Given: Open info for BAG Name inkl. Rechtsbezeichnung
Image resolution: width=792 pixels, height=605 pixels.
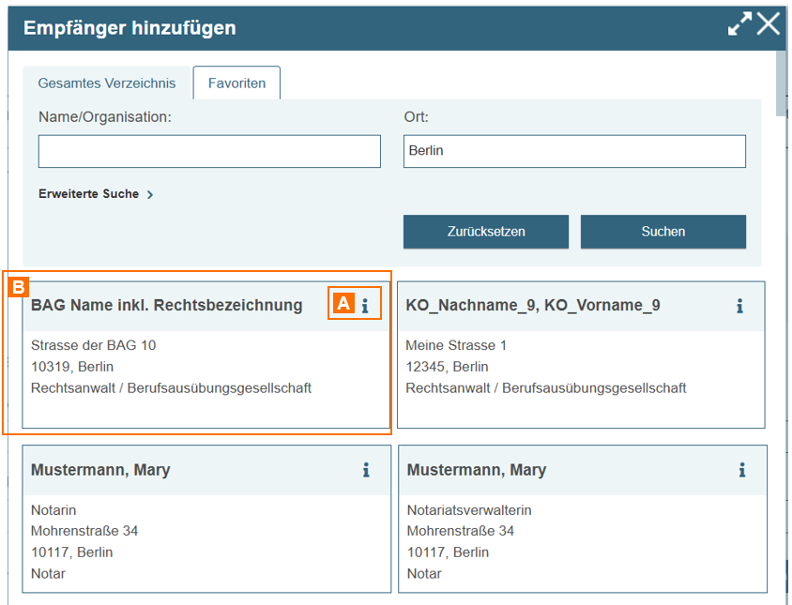Looking at the screenshot, I should (365, 305).
